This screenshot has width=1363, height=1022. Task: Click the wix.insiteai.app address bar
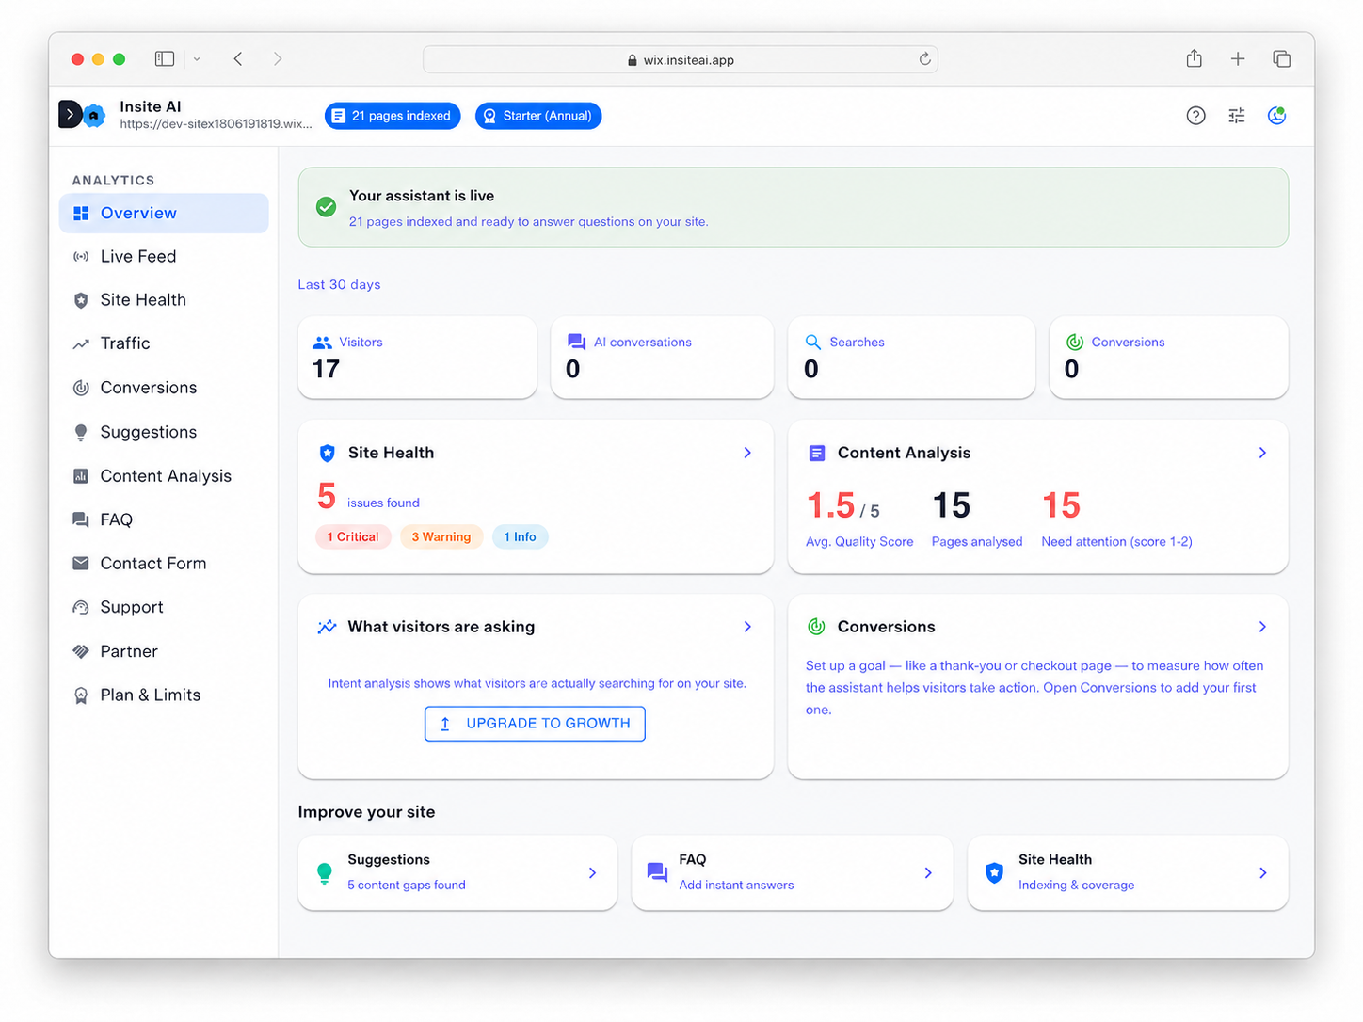click(681, 59)
